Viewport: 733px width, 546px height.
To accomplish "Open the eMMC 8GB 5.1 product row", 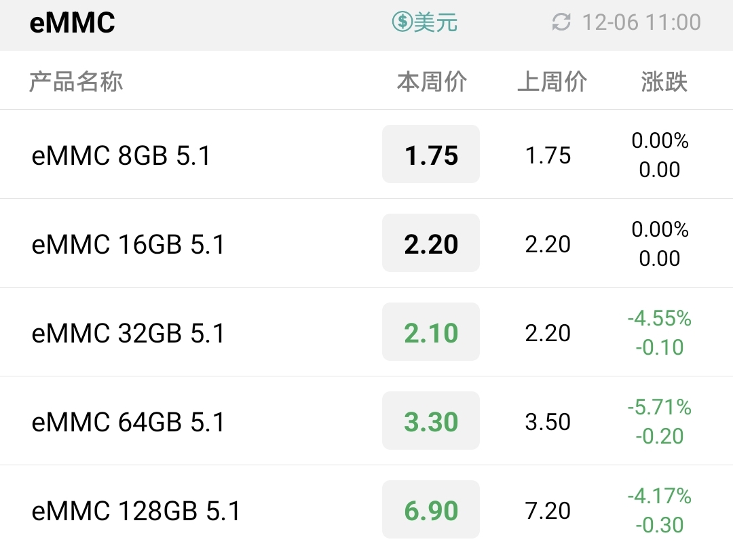I will click(366, 154).
